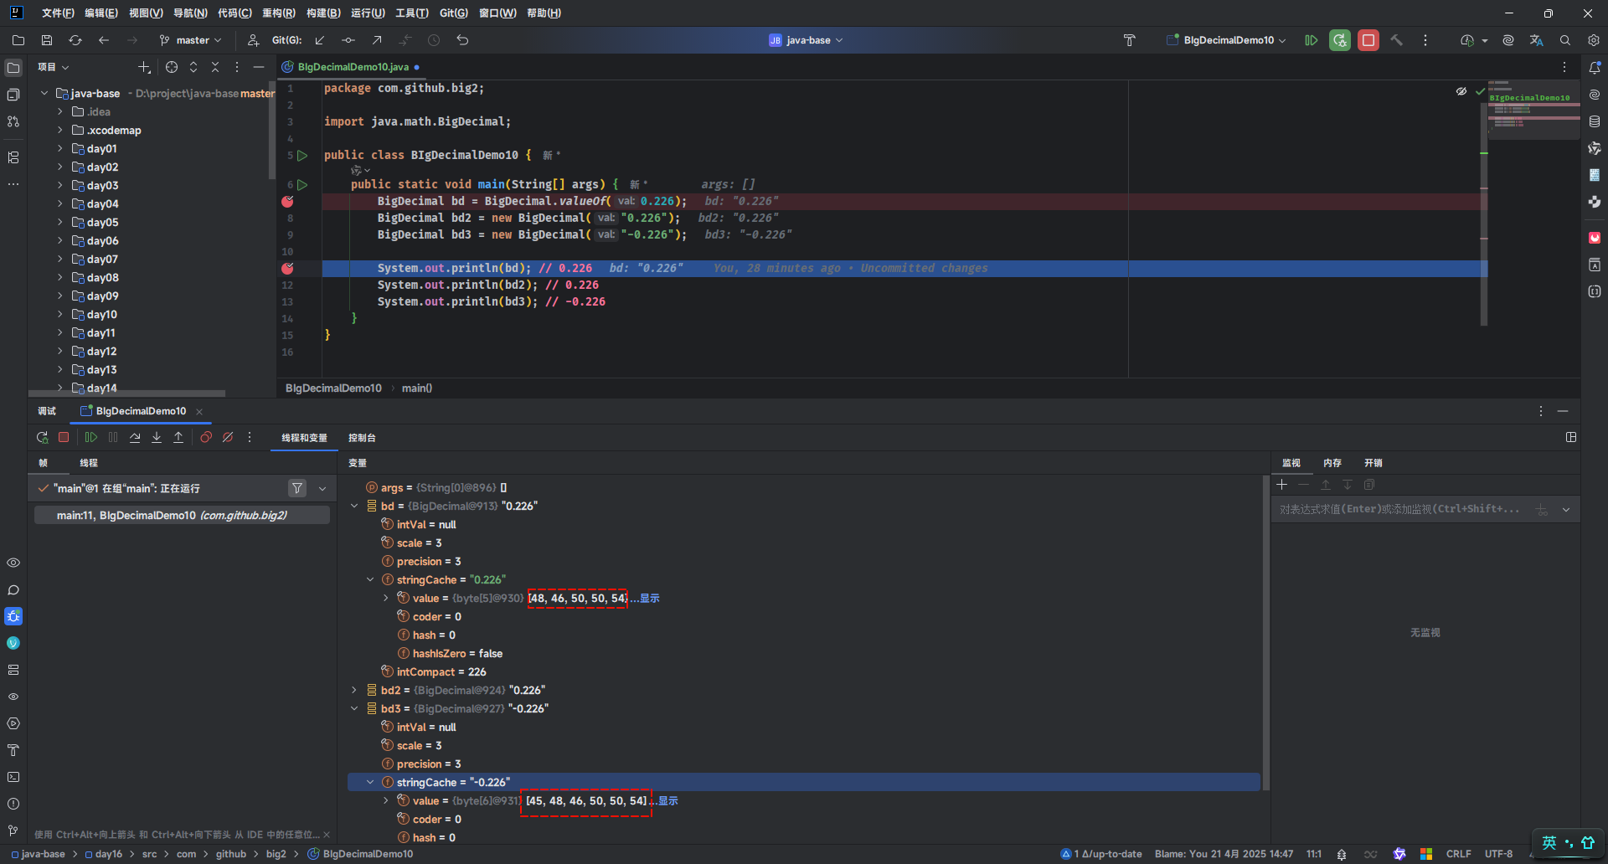Open View Breakpoints double-circle icon
The width and height of the screenshot is (1608, 864).
pos(206,437)
